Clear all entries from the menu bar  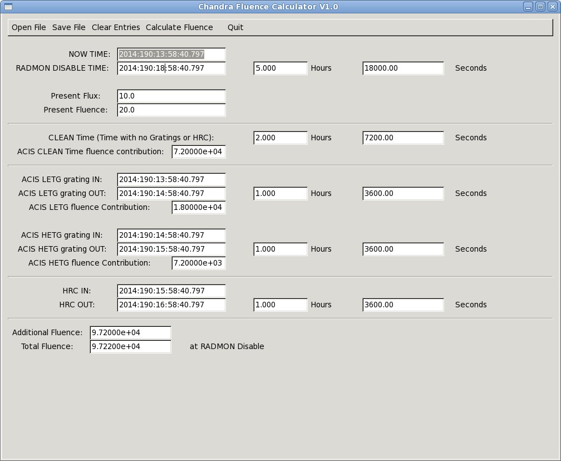coord(116,27)
